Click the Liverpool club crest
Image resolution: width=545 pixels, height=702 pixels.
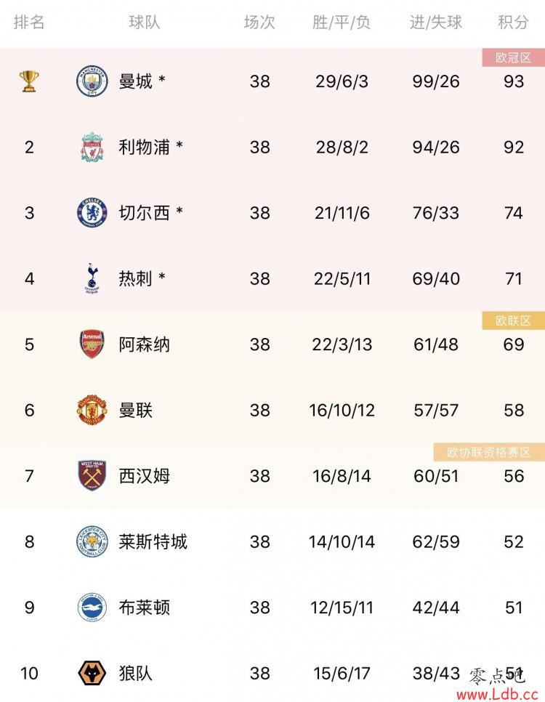click(x=92, y=147)
